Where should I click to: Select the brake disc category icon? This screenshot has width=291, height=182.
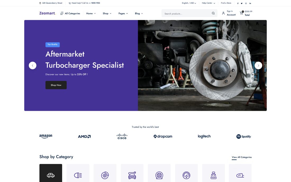tap(105, 175)
